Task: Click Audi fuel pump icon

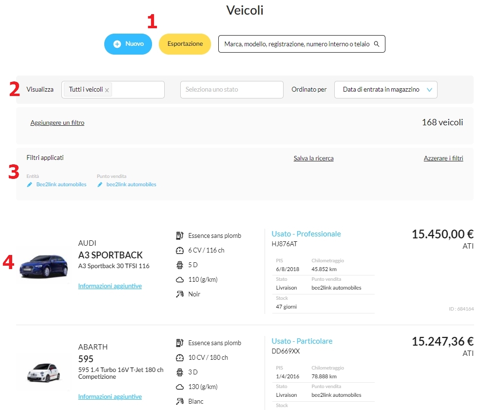Action: (180, 235)
